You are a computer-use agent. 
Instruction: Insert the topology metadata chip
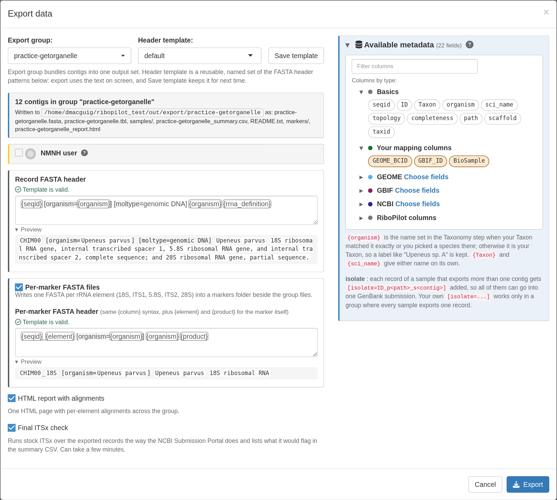tap(386, 118)
